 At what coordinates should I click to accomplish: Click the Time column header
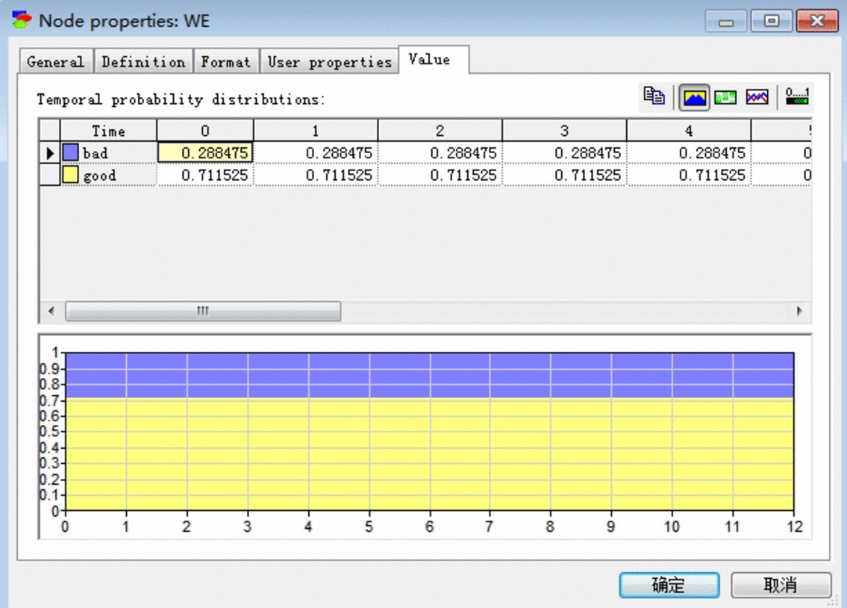coord(108,131)
